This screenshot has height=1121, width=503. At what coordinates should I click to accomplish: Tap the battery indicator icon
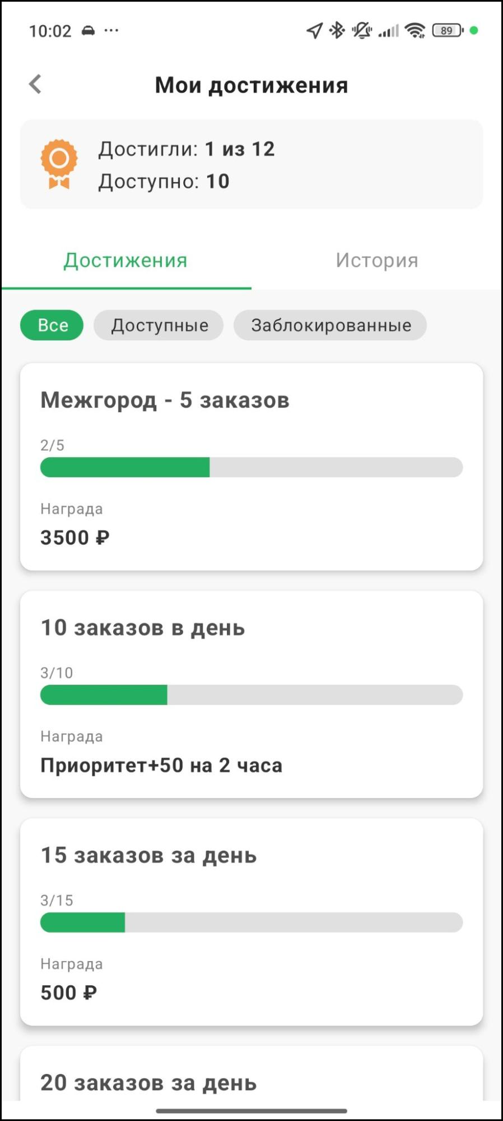click(448, 30)
